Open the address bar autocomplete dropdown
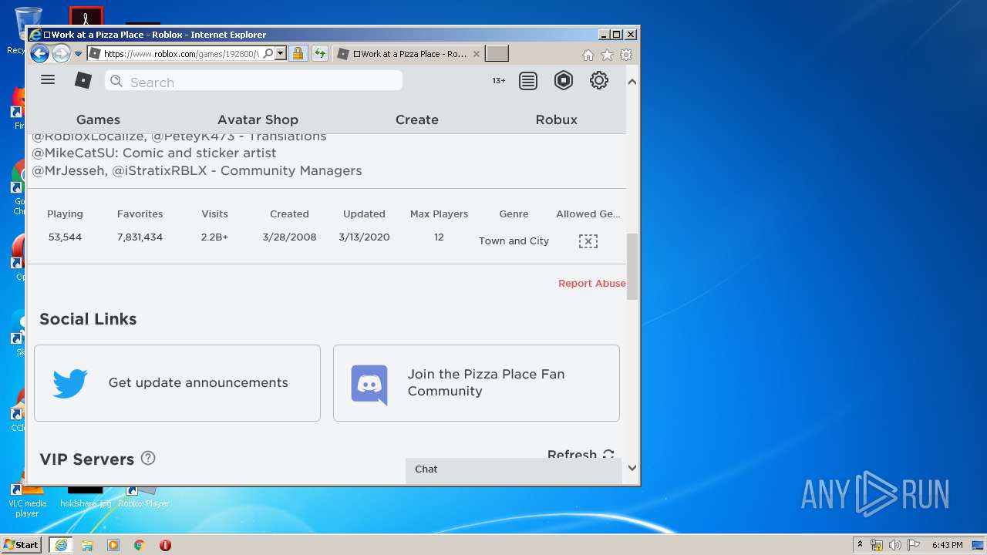This screenshot has height=555, width=987. (x=281, y=54)
